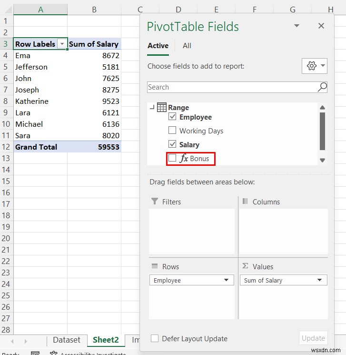346x355 pixels.
Task: Click the Accessibility status bar icon
Action: pyautogui.click(x=53, y=353)
